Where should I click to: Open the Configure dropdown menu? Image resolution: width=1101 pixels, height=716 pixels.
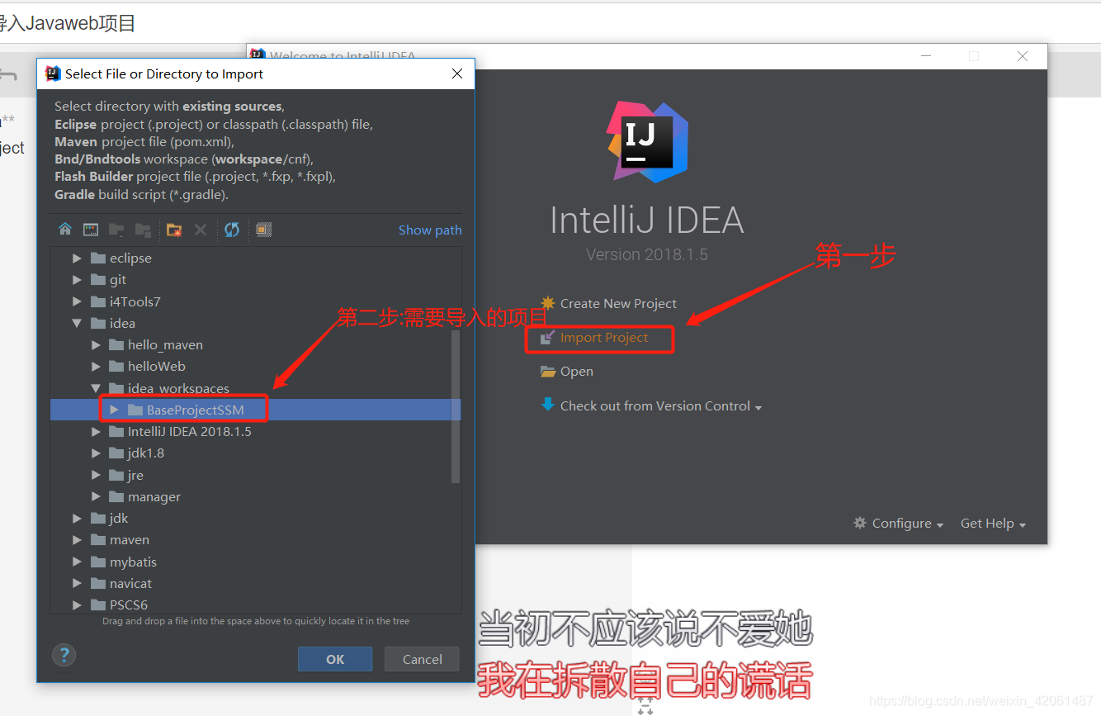coord(899,523)
